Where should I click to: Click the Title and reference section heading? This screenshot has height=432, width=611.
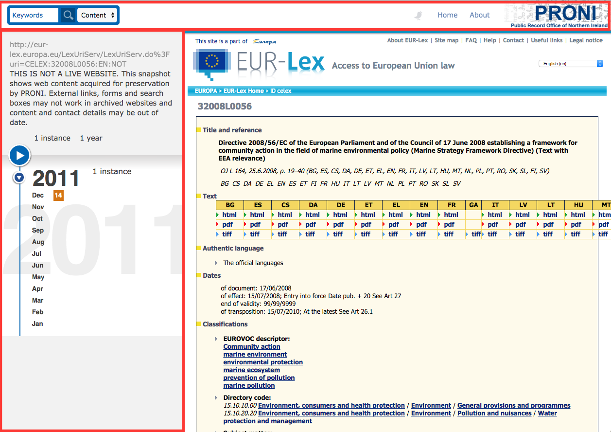click(x=232, y=130)
